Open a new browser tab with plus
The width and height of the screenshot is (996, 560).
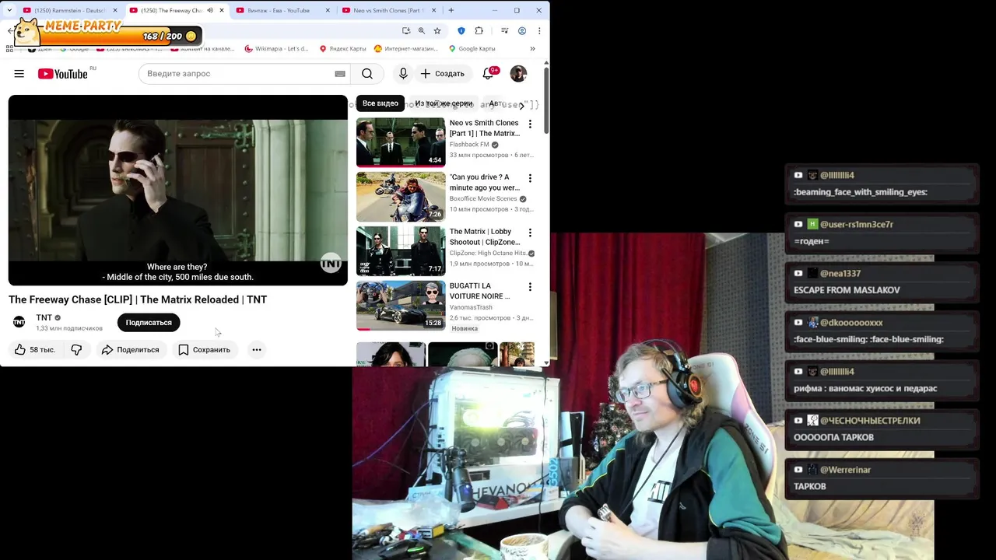[x=451, y=10]
